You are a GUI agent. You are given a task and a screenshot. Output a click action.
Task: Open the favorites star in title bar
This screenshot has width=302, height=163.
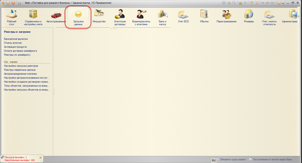pos(19,3)
